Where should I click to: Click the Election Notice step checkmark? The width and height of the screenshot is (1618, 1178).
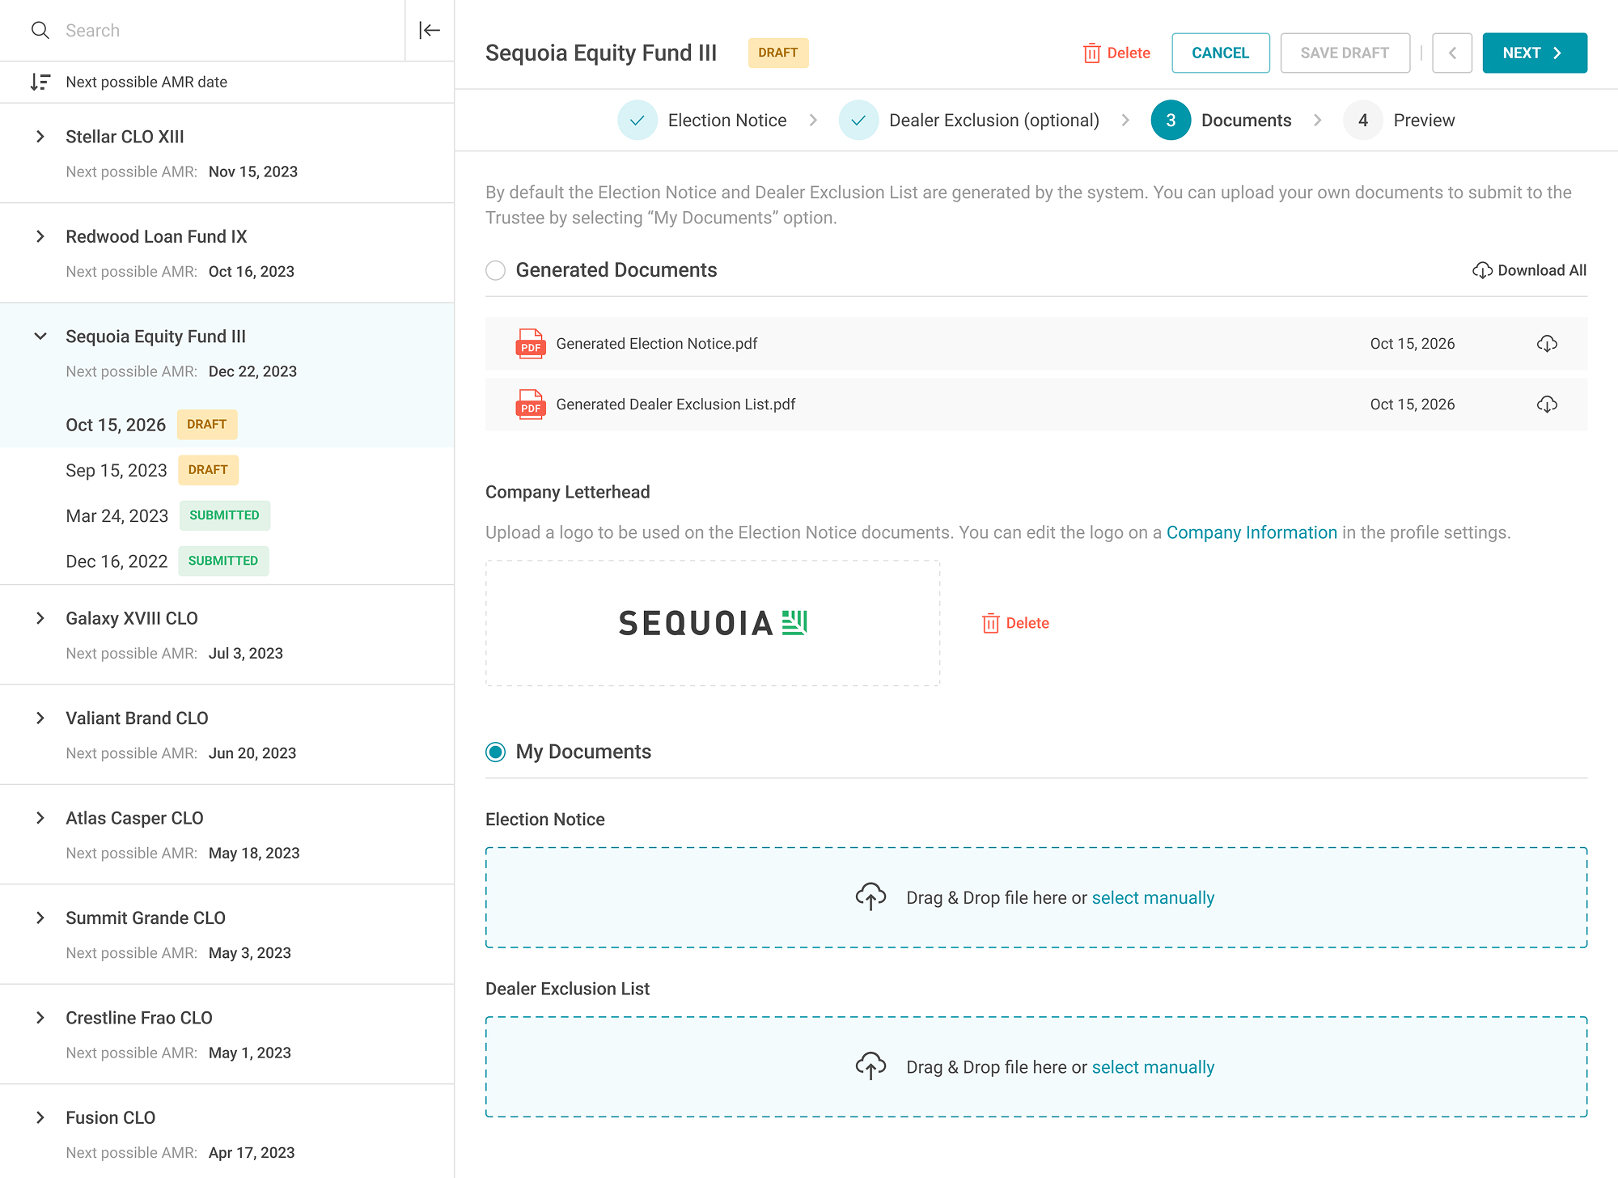point(637,121)
